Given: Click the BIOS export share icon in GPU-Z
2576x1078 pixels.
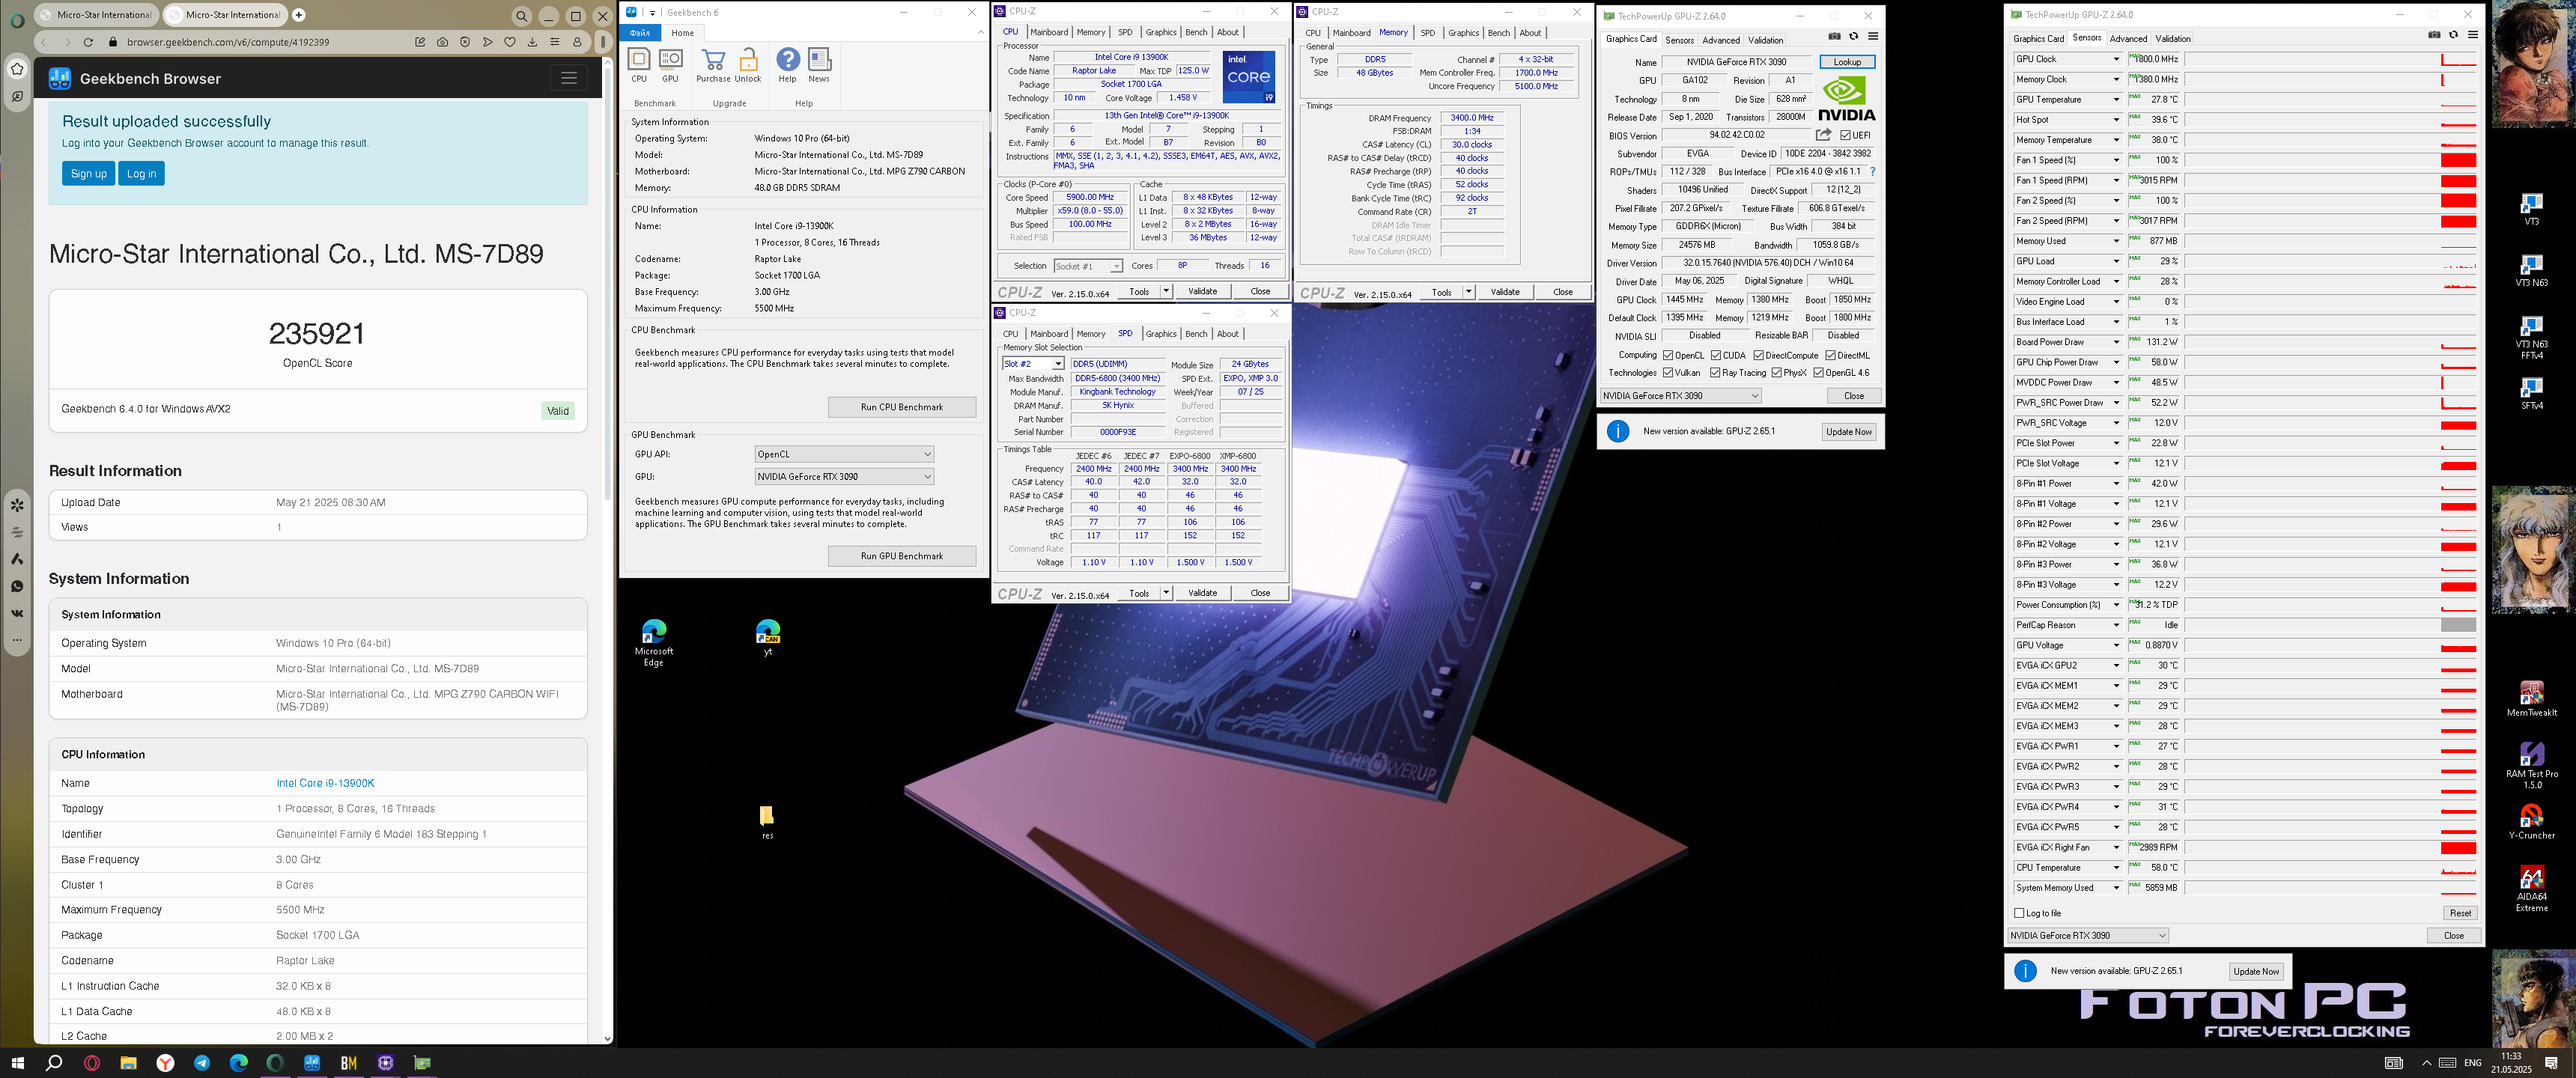Looking at the screenshot, I should 1823,135.
